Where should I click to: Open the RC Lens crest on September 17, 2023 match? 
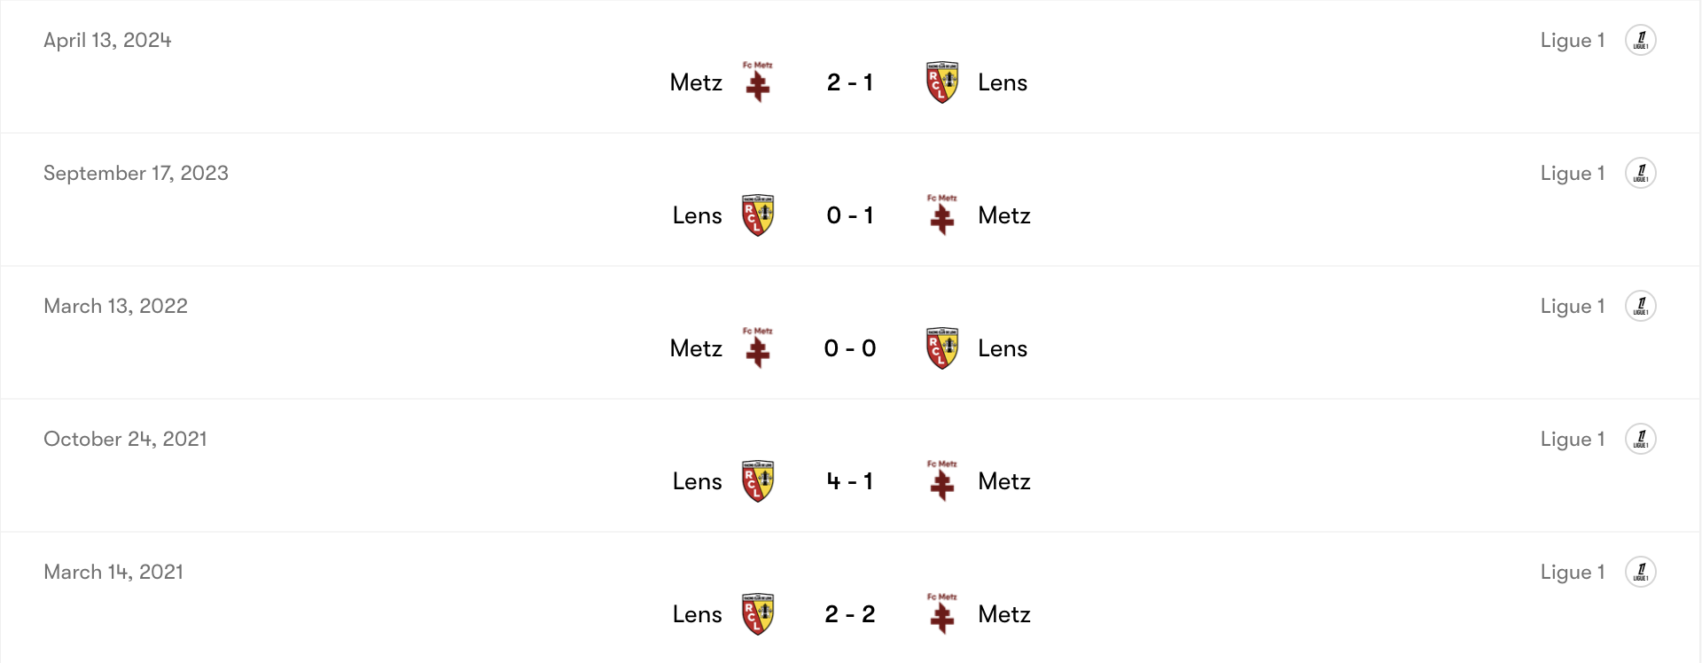[758, 214]
